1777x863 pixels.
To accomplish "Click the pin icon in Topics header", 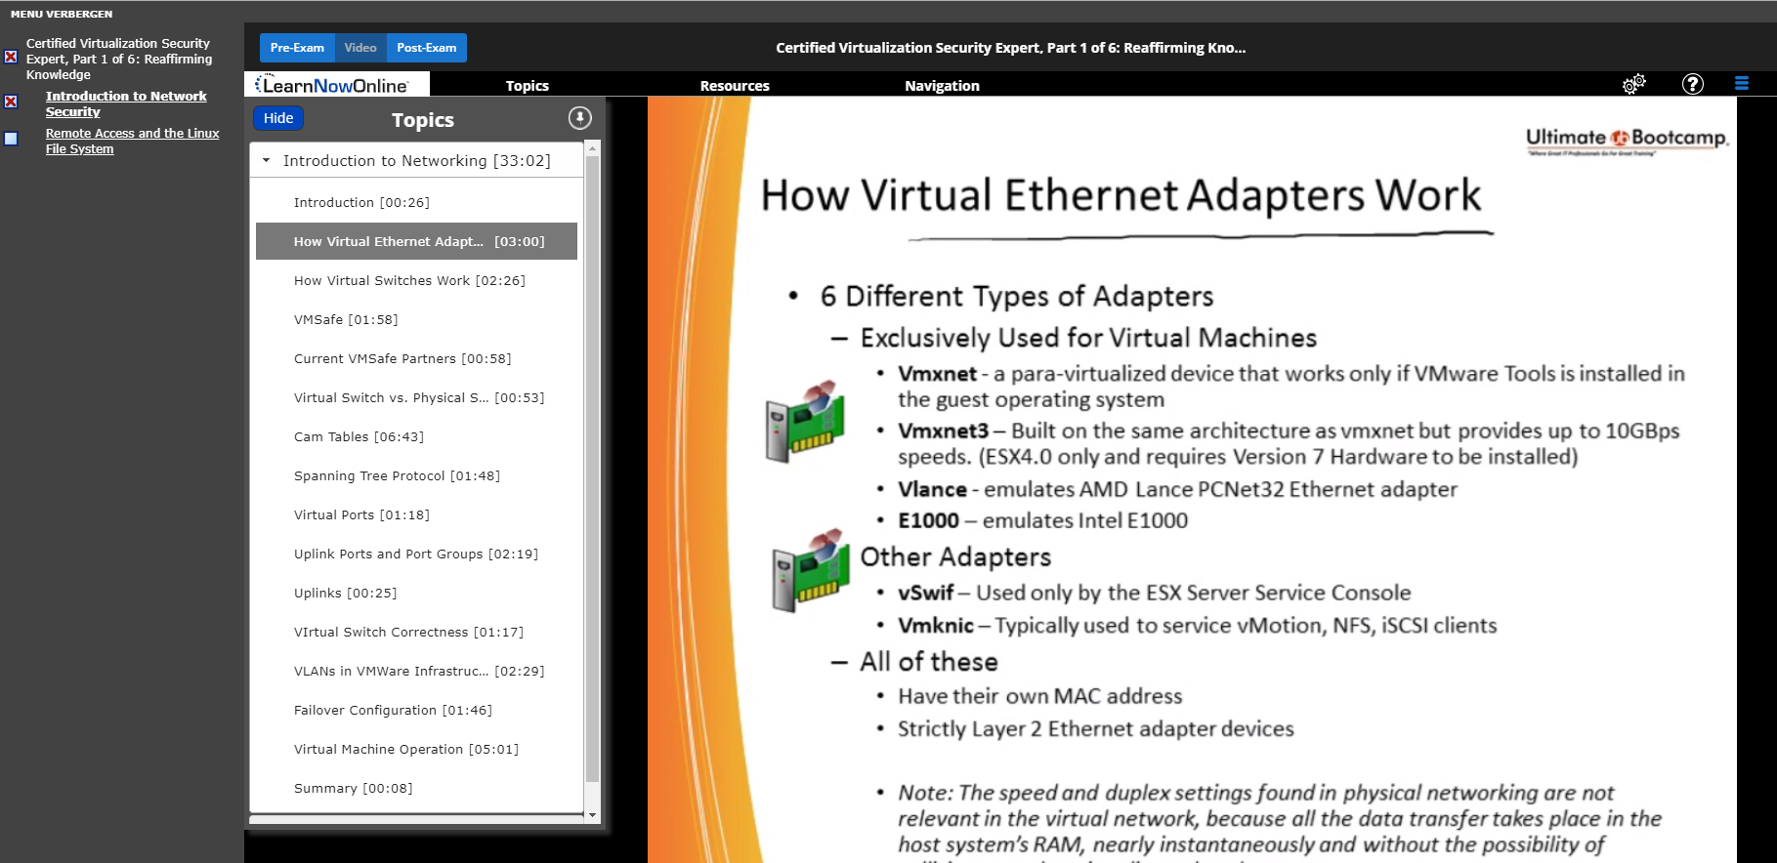I will coord(580,118).
